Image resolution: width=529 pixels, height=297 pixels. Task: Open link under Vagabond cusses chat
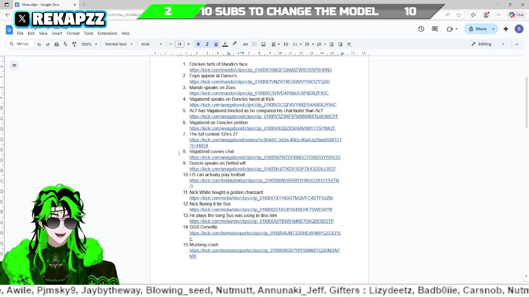point(265,158)
